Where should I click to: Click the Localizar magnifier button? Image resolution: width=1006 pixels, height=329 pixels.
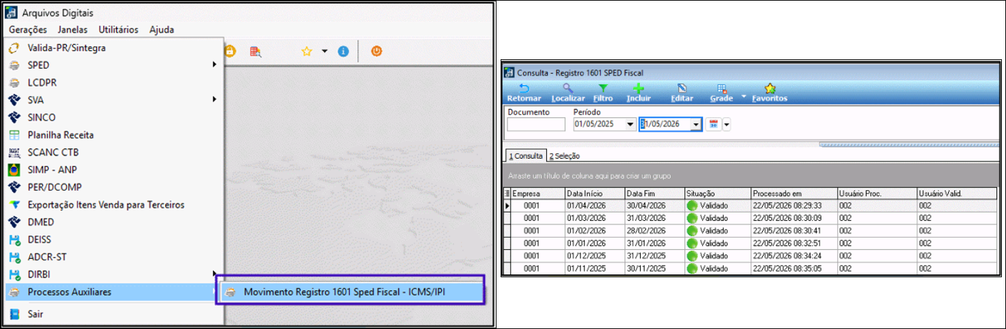point(568,93)
